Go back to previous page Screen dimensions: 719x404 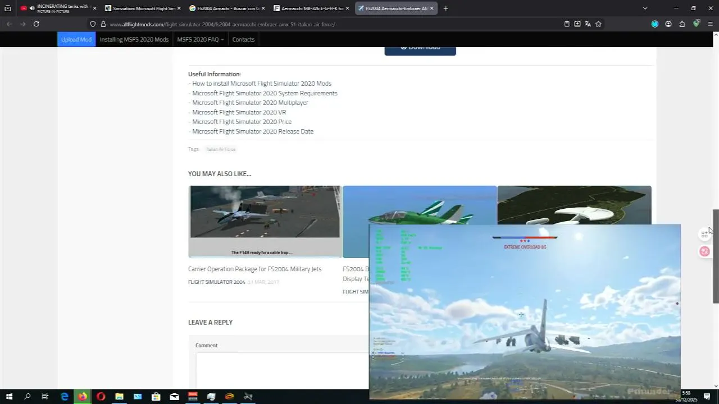click(9, 24)
